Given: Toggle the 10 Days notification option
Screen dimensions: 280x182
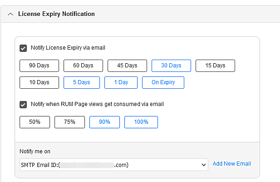Looking at the screenshot, I should pos(39,82).
